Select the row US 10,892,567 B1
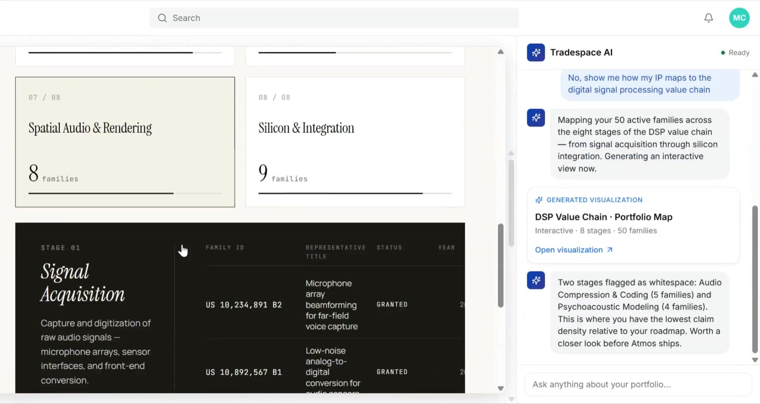760x404 pixels. [x=334, y=366]
